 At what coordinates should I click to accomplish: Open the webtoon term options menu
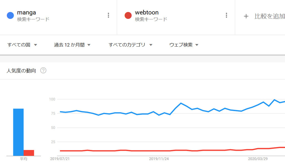pos(226,15)
